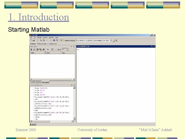Switch to the Current Directory tab
Viewport: 185px width, 139px height.
(35, 82)
